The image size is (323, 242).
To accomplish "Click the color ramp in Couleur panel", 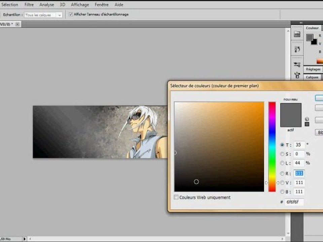I will click(x=320, y=61).
